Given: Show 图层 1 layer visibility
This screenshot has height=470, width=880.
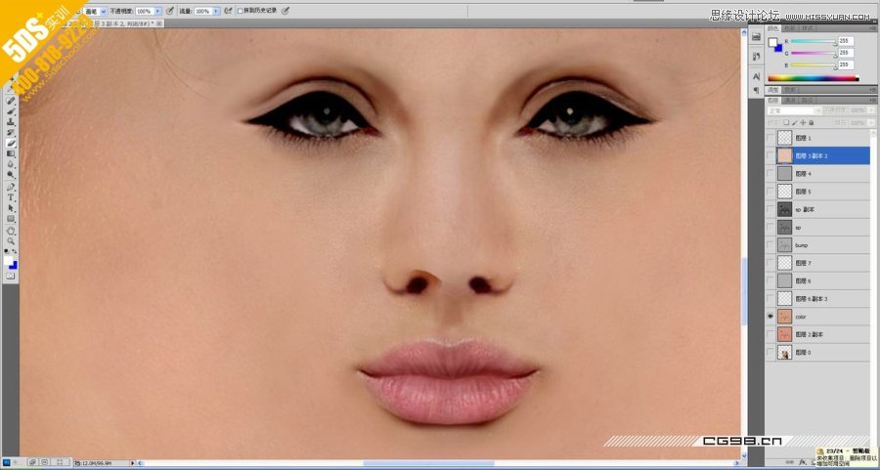Looking at the screenshot, I should tap(770, 138).
